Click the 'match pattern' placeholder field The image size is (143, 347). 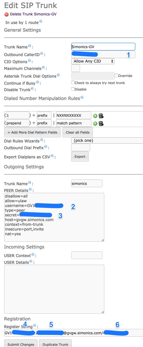(x=74, y=123)
